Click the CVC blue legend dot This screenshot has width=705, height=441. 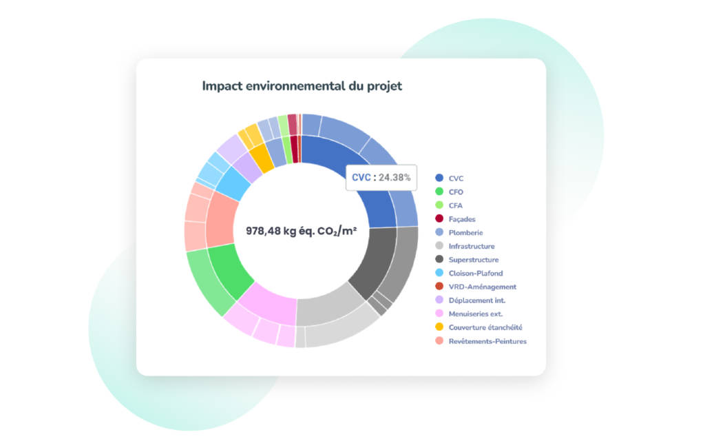click(439, 178)
